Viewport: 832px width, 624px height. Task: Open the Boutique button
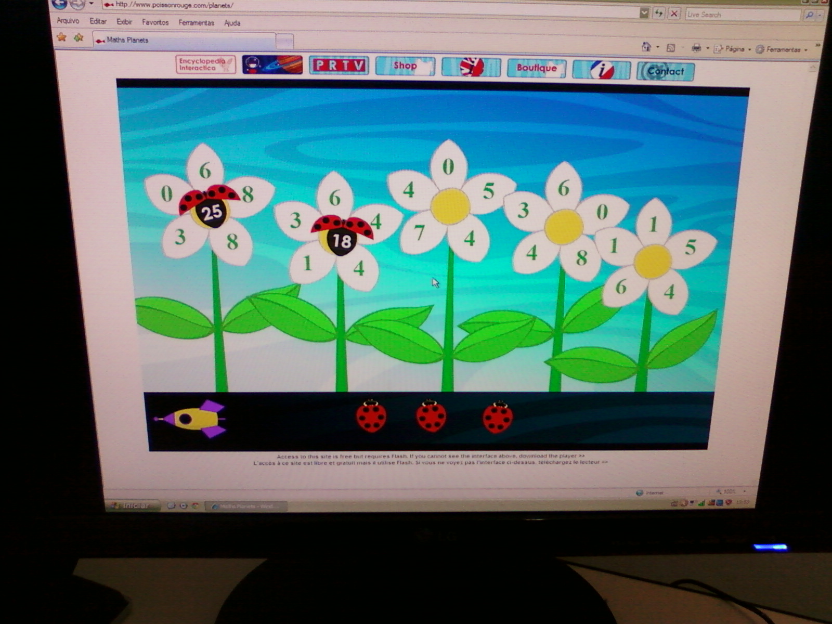[537, 68]
